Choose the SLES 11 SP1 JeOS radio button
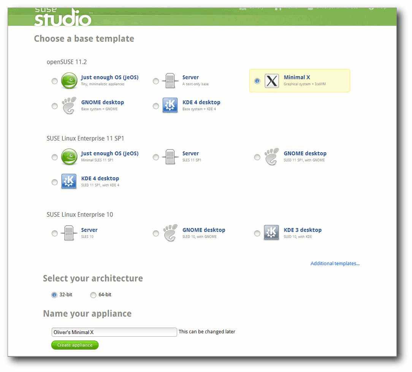 coord(55,157)
